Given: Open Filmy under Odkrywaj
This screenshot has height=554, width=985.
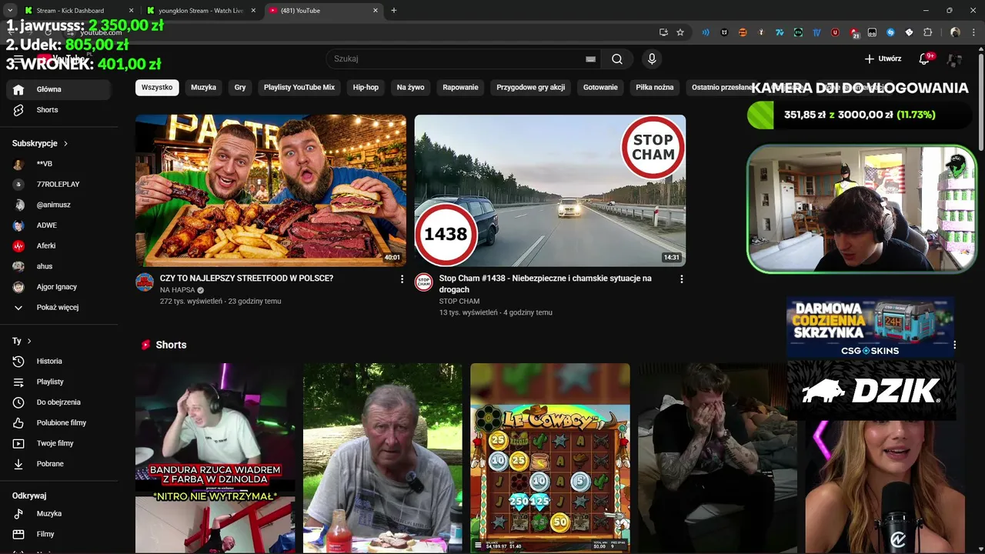Looking at the screenshot, I should [60, 534].
